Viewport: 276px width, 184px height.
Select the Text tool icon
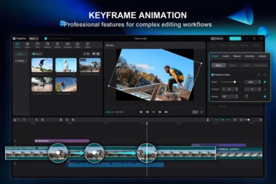coord(37,45)
